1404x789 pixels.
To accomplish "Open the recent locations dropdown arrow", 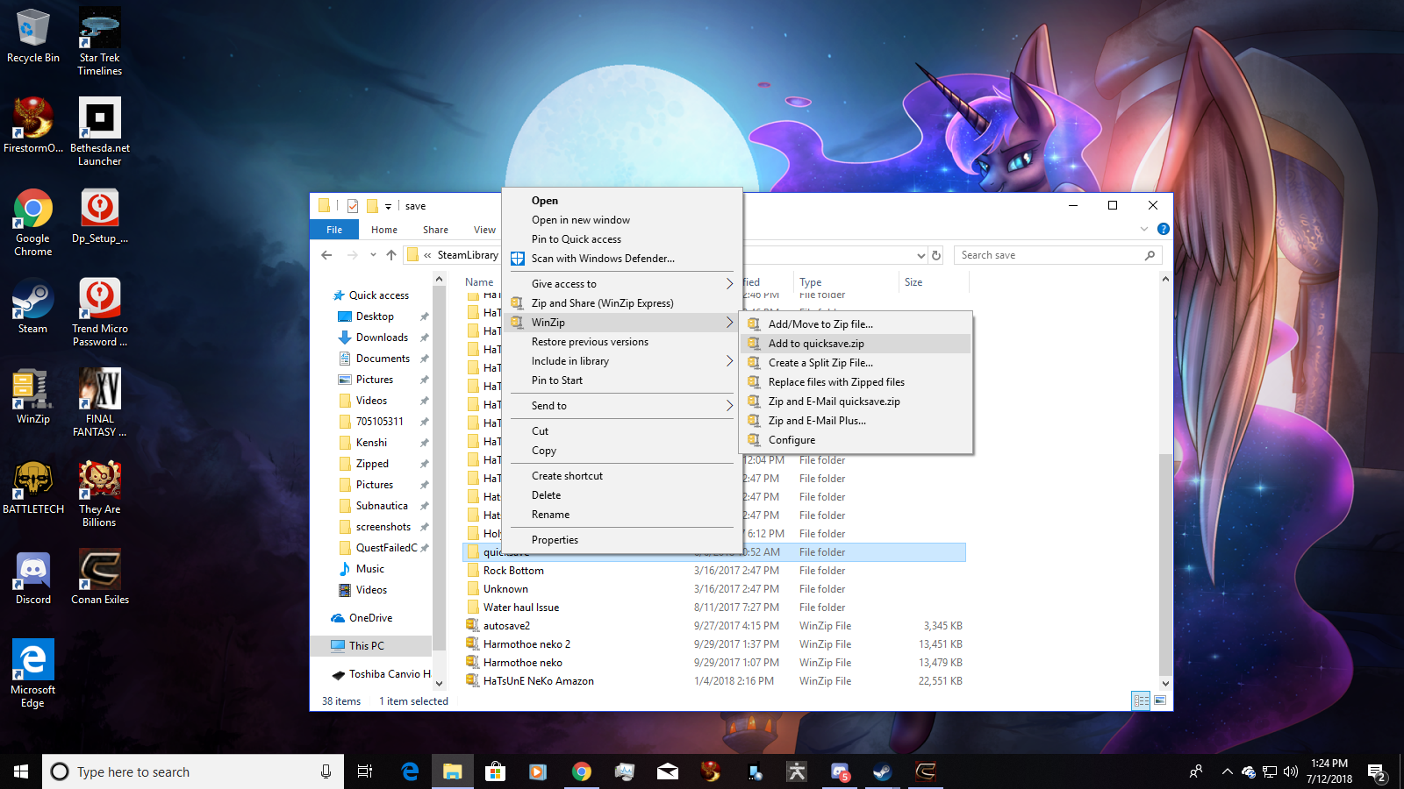I will pyautogui.click(x=373, y=255).
